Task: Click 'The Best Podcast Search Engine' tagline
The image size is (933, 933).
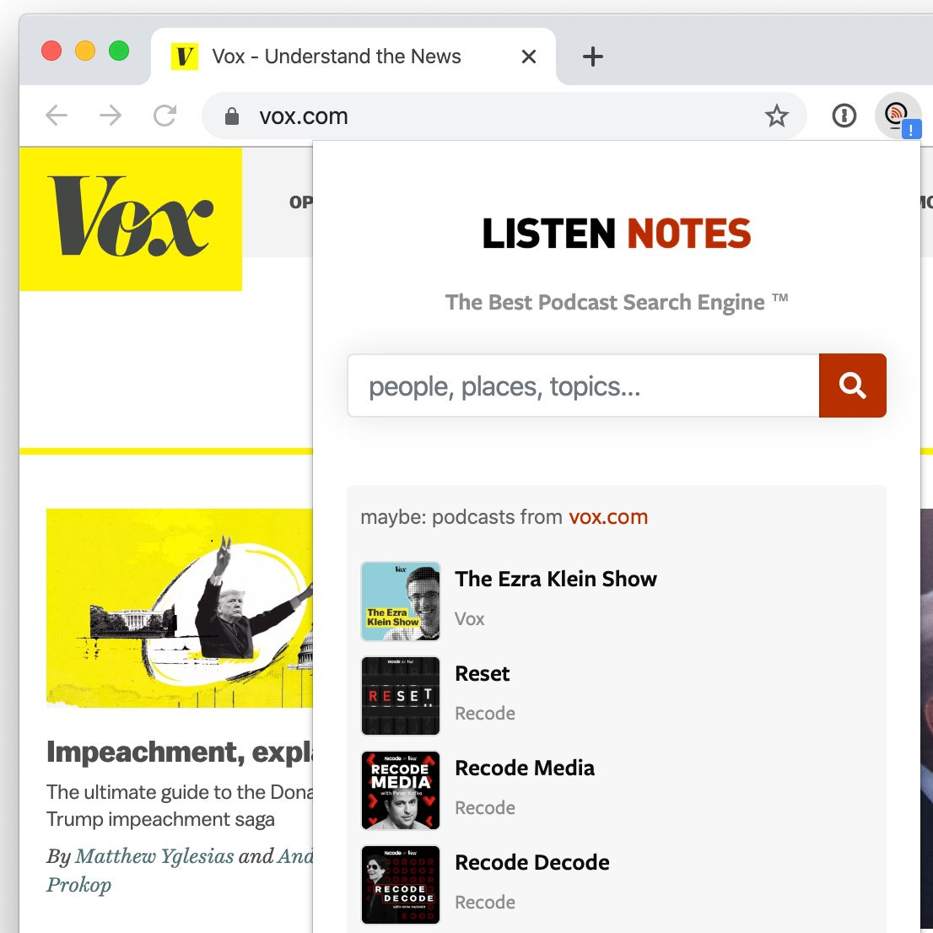Action: [x=617, y=303]
